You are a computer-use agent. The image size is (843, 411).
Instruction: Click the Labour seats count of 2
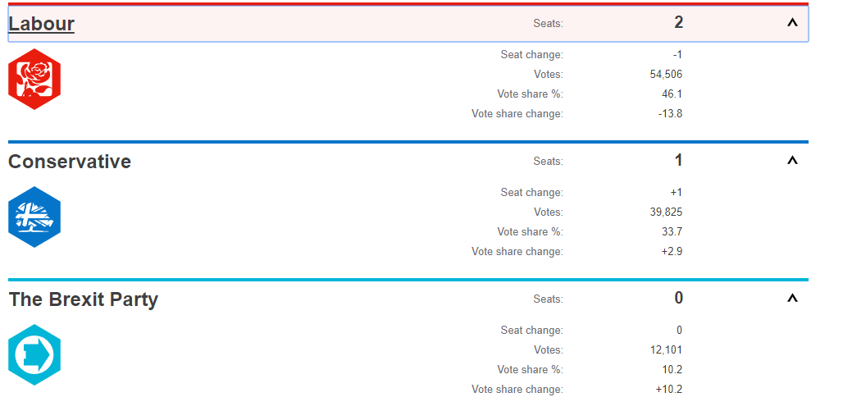click(678, 23)
